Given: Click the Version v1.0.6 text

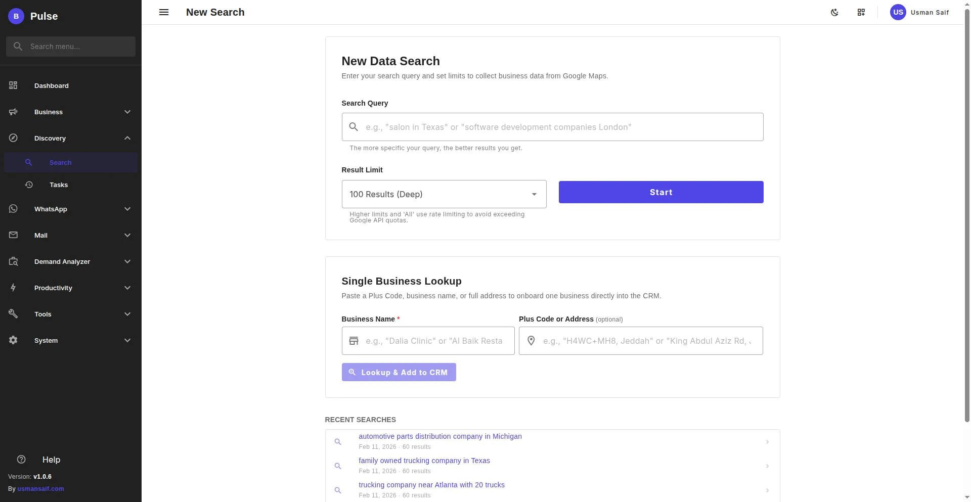Looking at the screenshot, I should [30, 477].
